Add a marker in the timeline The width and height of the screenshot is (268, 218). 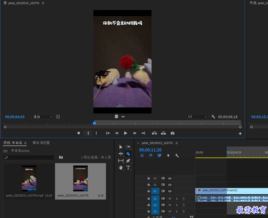click(168, 155)
